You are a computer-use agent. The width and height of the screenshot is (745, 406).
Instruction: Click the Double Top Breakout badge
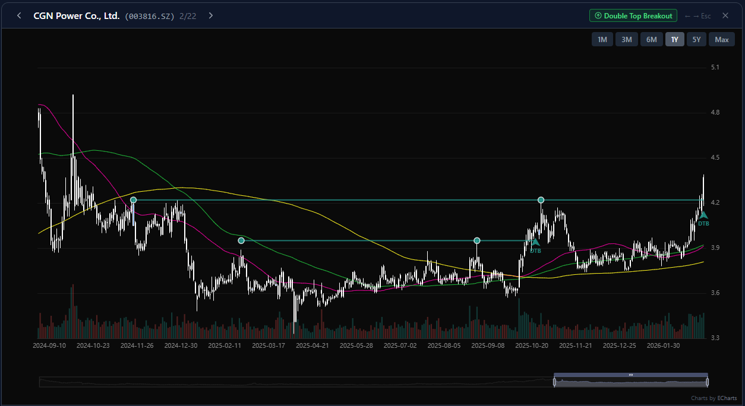point(633,16)
